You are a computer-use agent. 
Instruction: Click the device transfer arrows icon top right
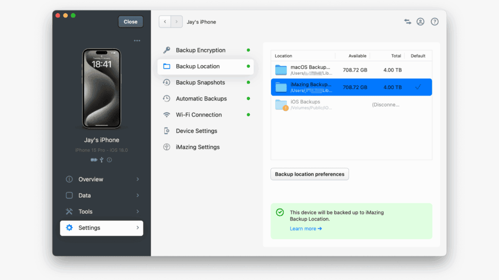(407, 21)
